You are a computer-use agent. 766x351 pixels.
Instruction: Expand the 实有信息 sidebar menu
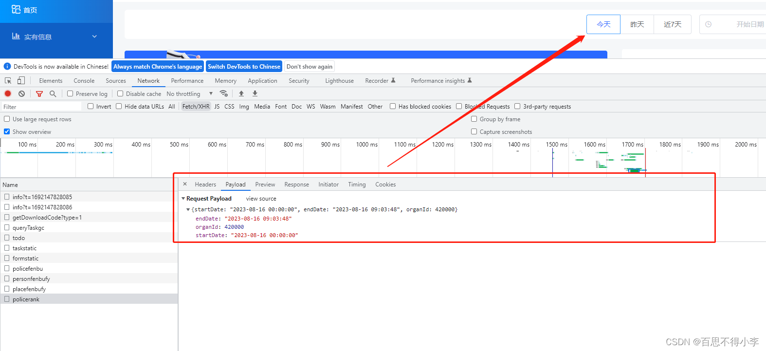(x=94, y=37)
